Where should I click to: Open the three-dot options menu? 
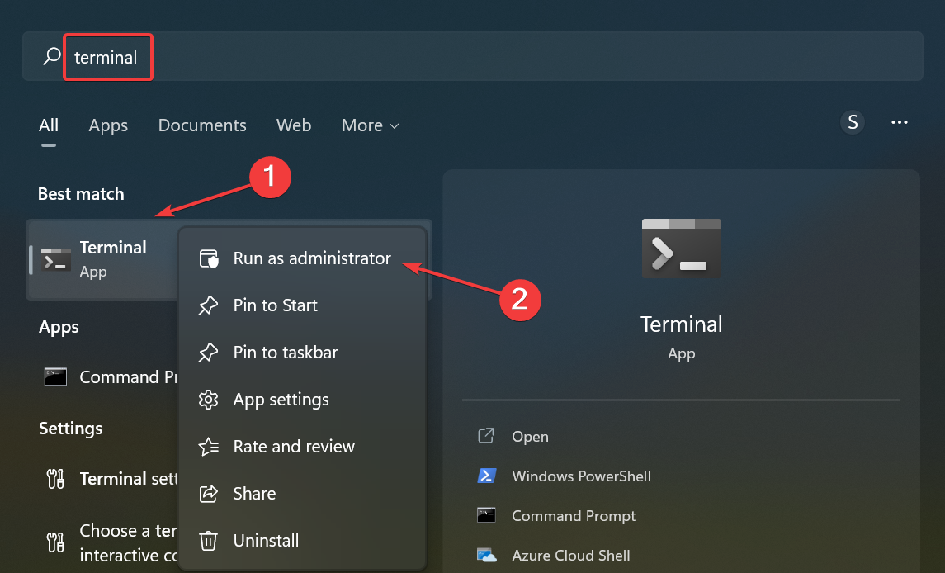point(900,122)
